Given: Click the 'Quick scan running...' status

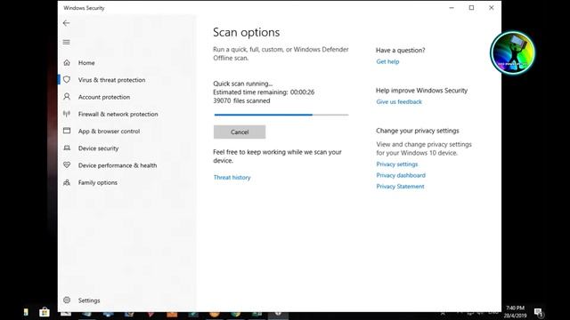Looking at the screenshot, I should click(242, 84).
